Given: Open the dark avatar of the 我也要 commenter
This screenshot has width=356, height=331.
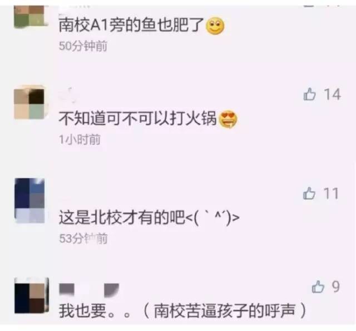Looking at the screenshot, I should pyautogui.click(x=32, y=295).
